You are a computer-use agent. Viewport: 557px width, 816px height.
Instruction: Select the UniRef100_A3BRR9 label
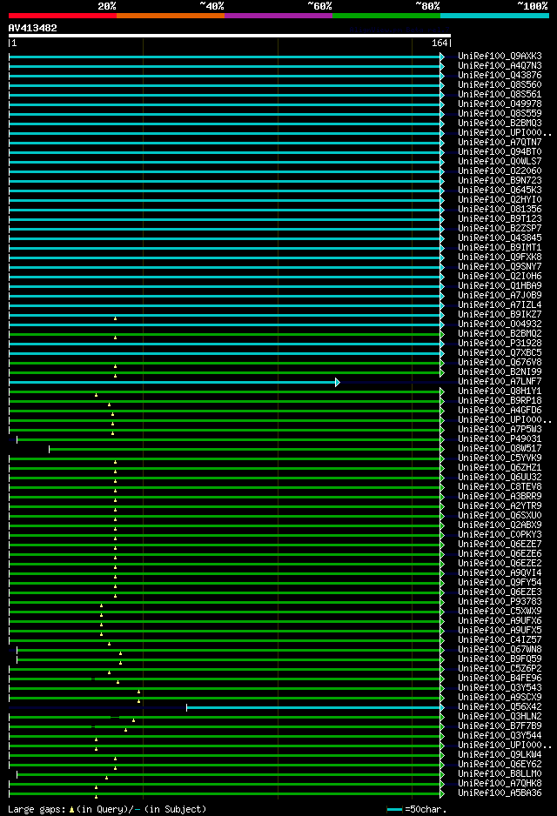[x=500, y=496]
